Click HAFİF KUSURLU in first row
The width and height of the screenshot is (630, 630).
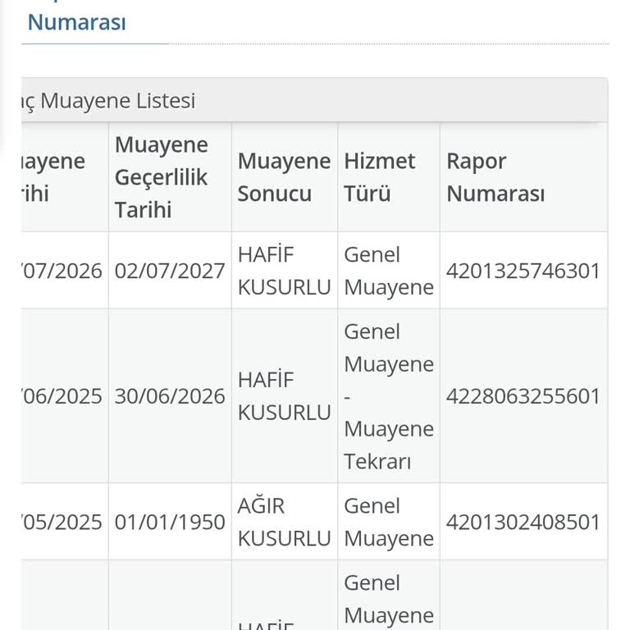click(x=285, y=271)
